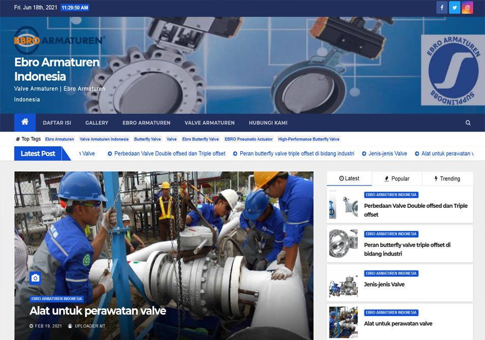Open the Daftar Isi menu item
The width and height of the screenshot is (485, 340).
(57, 123)
